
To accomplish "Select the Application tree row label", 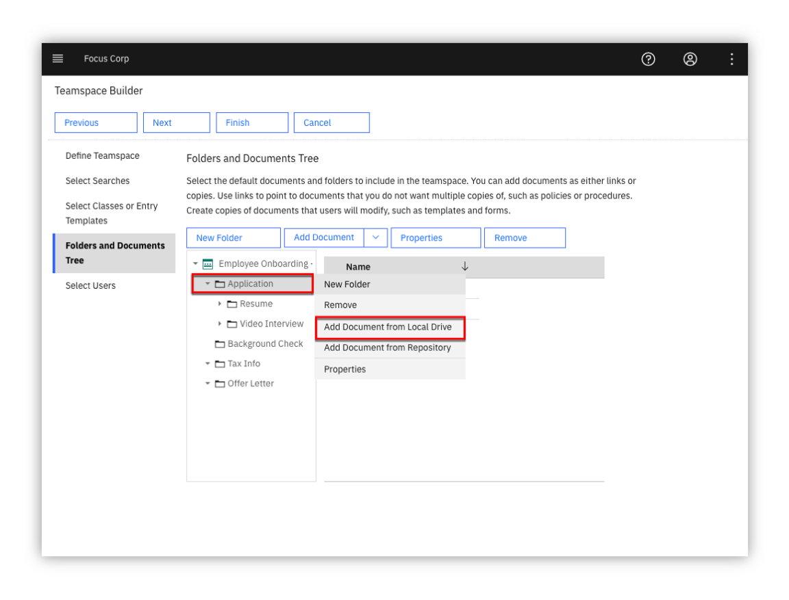I will (251, 284).
